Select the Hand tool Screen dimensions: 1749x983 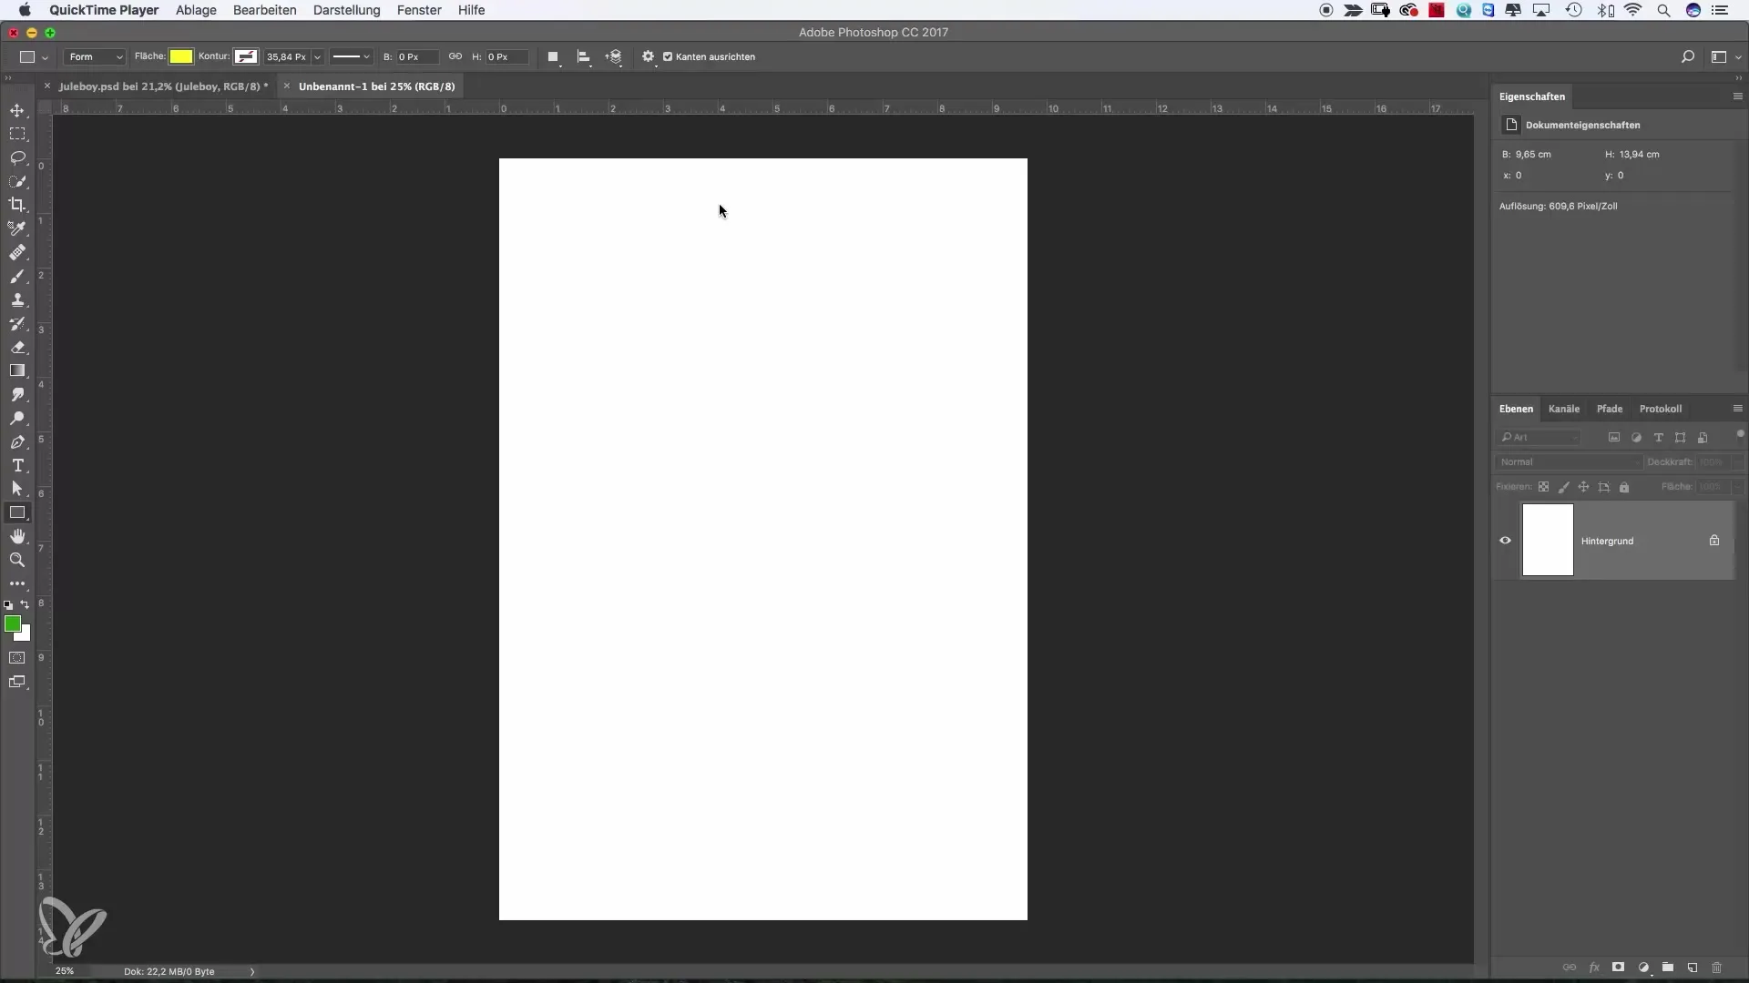coord(17,536)
